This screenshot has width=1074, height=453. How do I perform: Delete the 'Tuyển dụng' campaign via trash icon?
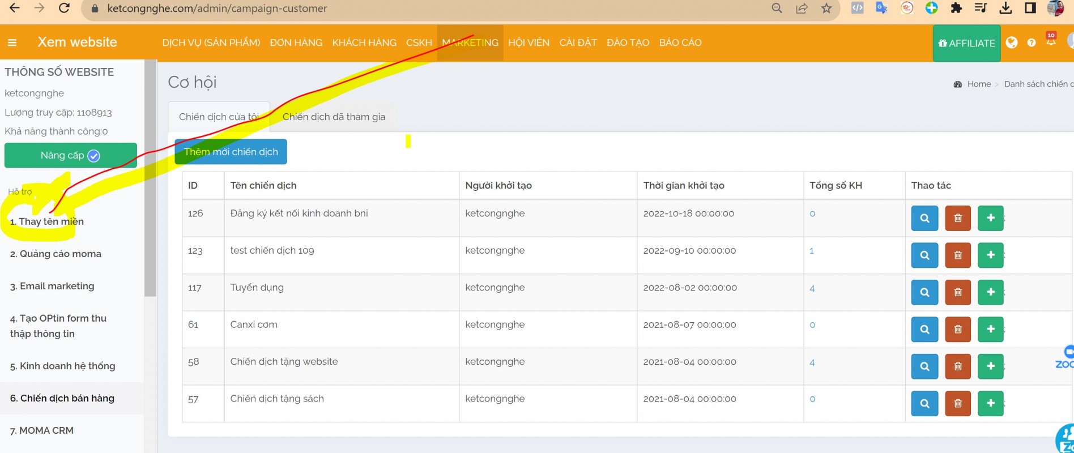[957, 292]
